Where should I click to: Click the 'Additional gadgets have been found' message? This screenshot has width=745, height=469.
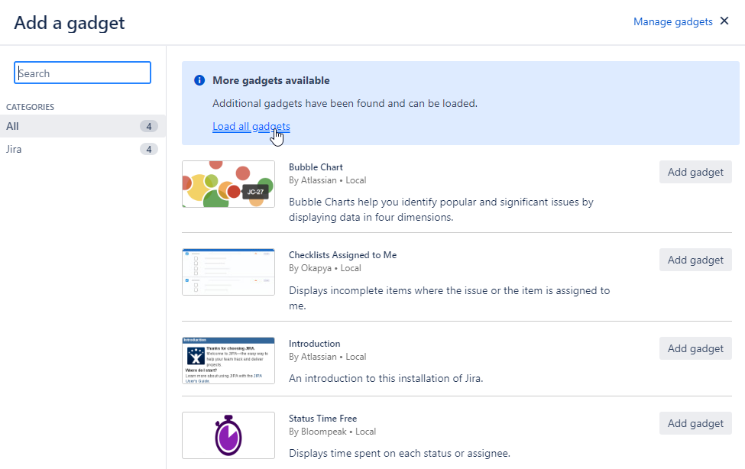coord(345,104)
